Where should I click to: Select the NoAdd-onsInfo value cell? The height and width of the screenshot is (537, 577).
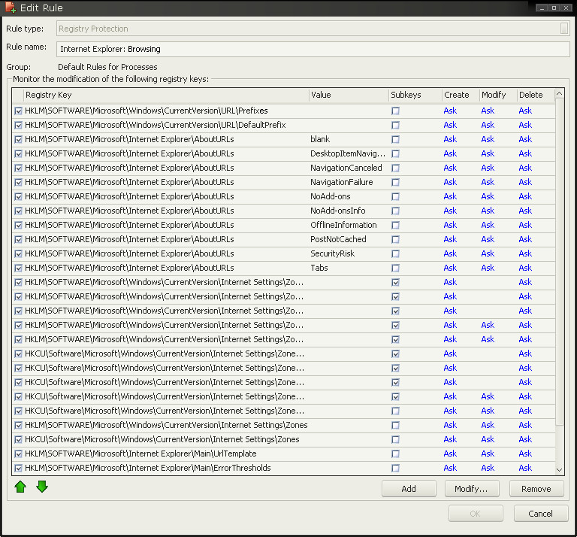pyautogui.click(x=337, y=211)
